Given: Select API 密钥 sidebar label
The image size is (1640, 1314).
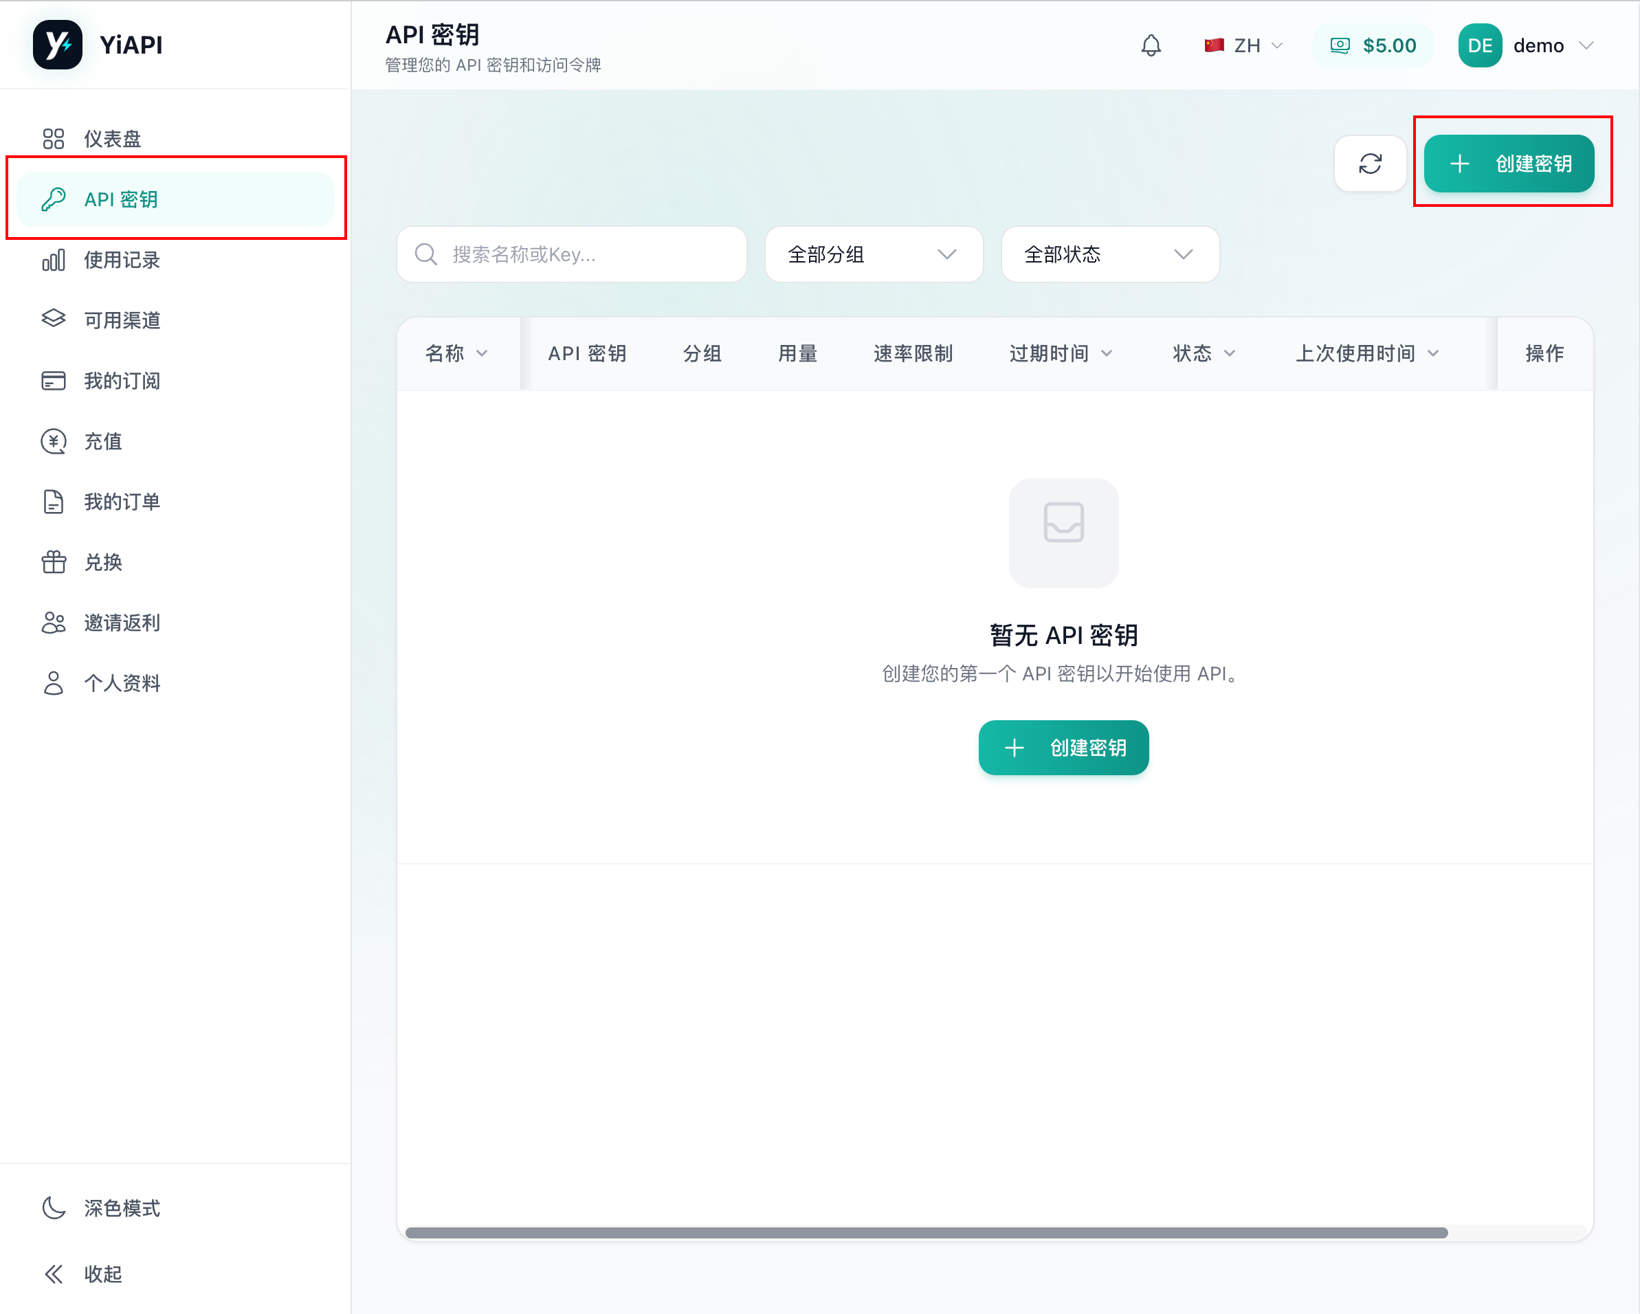Looking at the screenshot, I should click(121, 199).
